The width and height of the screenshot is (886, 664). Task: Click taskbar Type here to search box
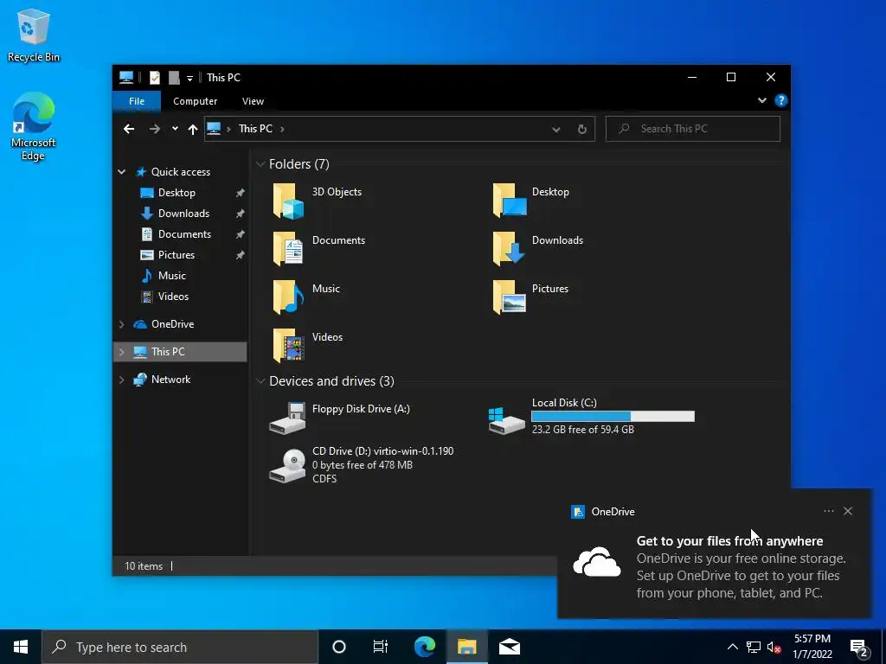[x=180, y=647]
